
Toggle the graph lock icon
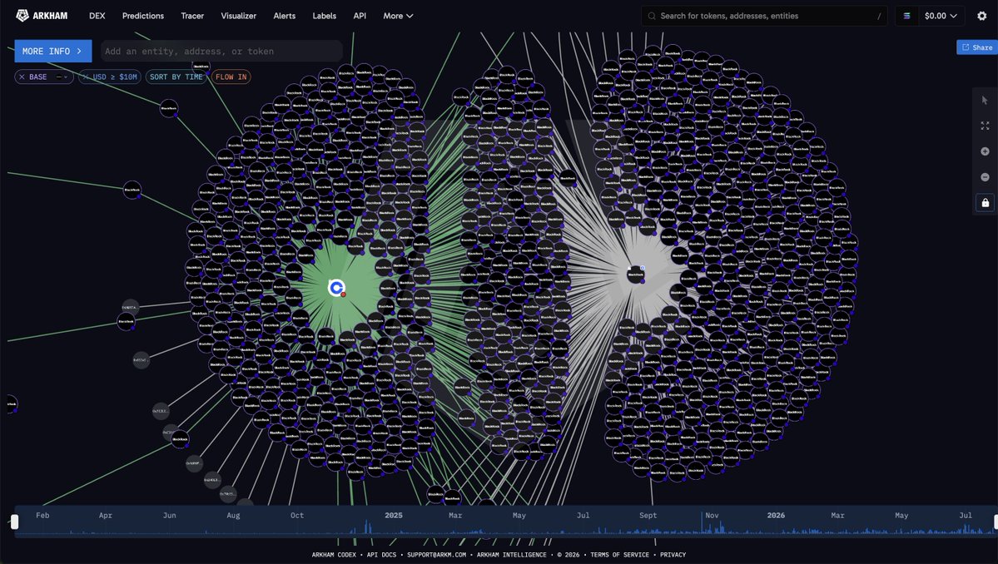coord(985,203)
